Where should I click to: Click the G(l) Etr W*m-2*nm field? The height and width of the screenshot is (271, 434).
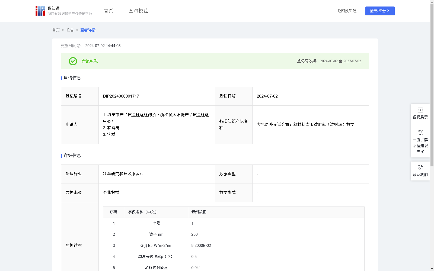(156, 246)
